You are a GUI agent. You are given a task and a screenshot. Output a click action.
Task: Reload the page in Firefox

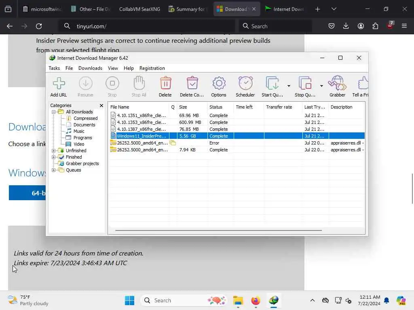(39, 26)
